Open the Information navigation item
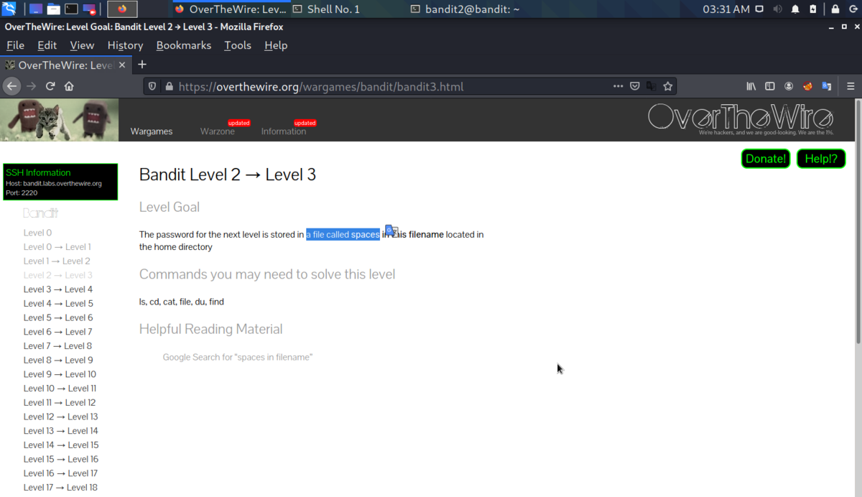862x497 pixels. pos(284,131)
